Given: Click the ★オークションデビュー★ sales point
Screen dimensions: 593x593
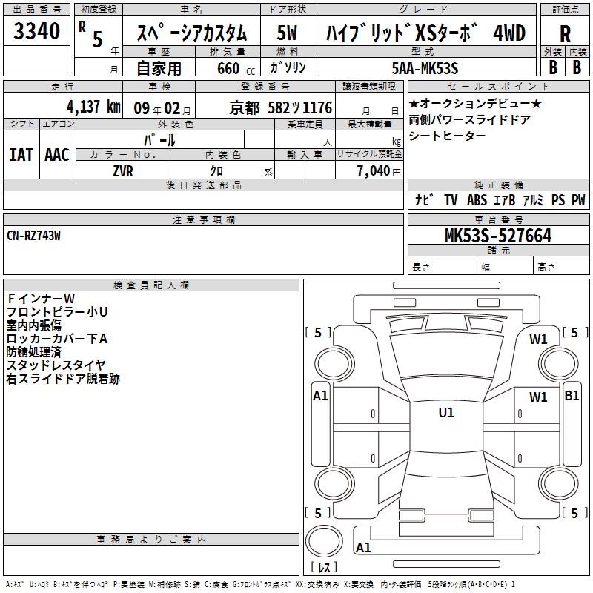Looking at the screenshot, I should pyautogui.click(x=475, y=104).
